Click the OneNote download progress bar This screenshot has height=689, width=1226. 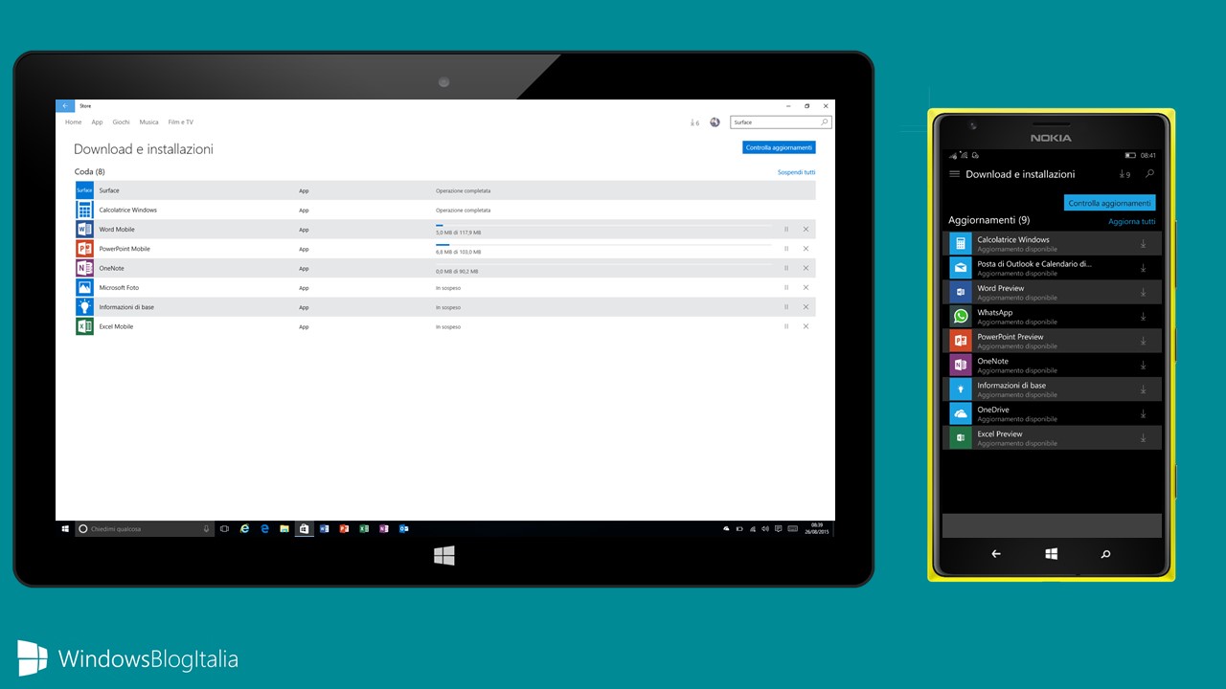(603, 264)
